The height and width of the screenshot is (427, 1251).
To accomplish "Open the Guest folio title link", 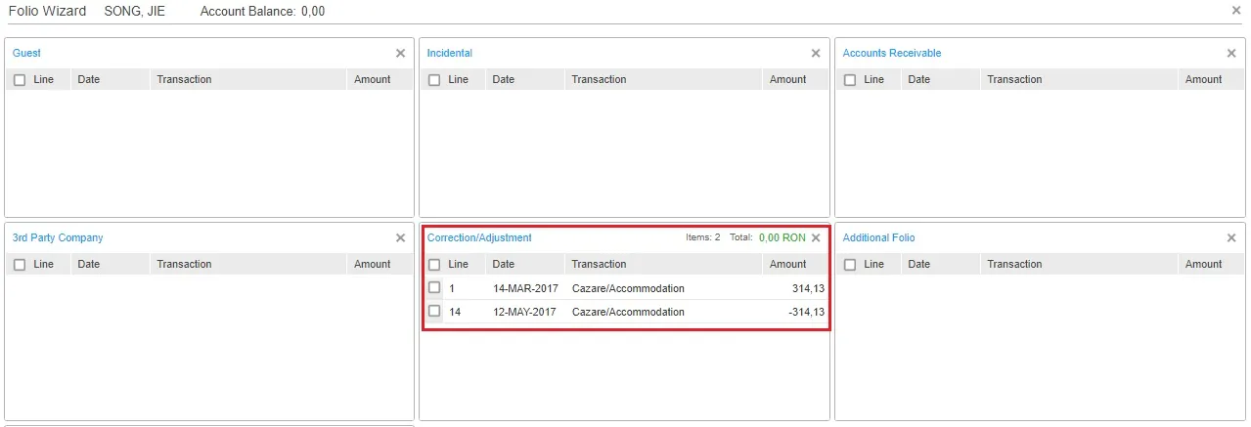I will 26,54.
